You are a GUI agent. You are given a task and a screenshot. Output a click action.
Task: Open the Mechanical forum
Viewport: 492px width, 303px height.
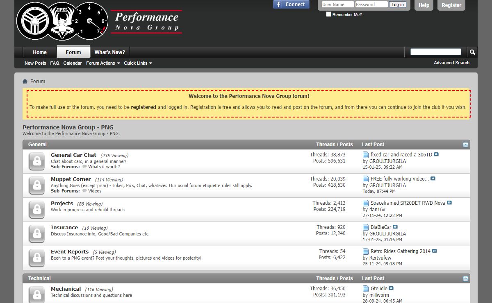tap(66, 289)
